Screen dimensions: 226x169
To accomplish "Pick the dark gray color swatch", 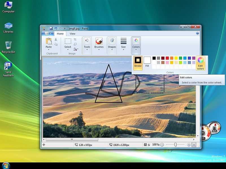I will 158,58.
